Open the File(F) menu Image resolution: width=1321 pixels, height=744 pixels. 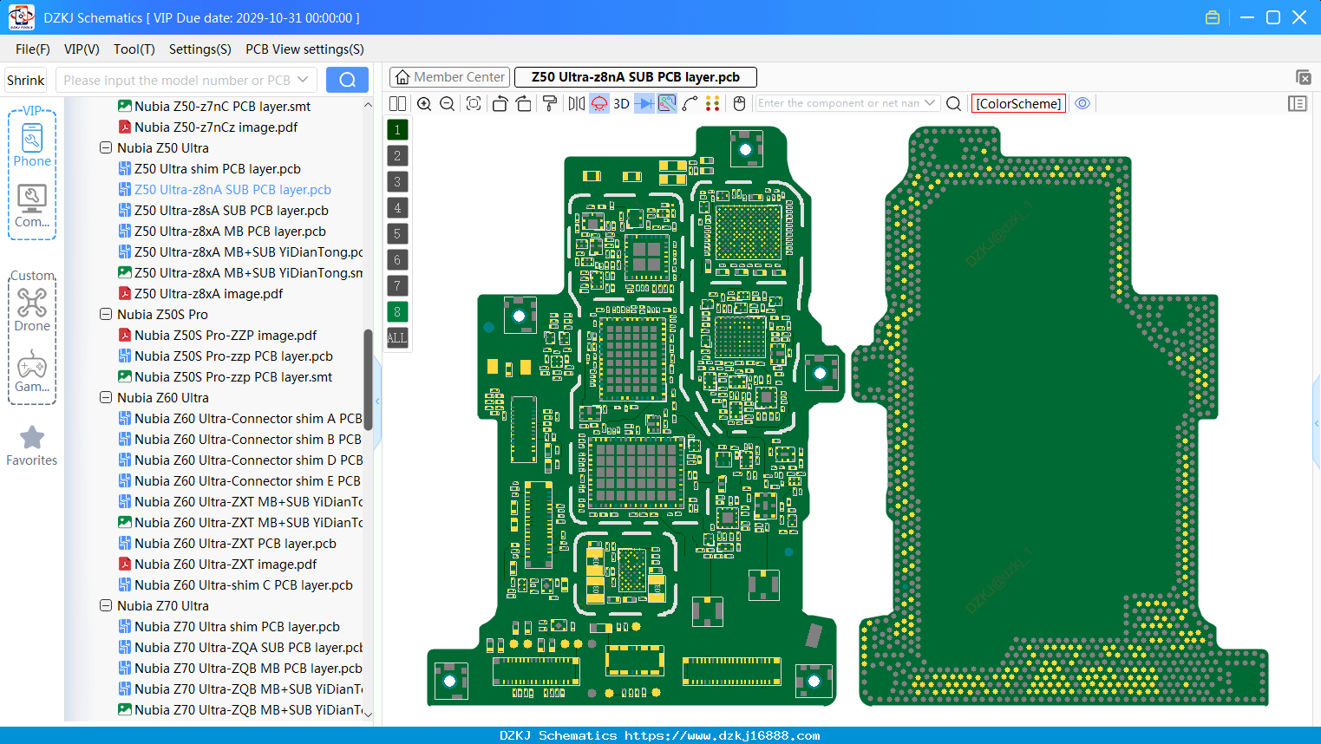(33, 49)
